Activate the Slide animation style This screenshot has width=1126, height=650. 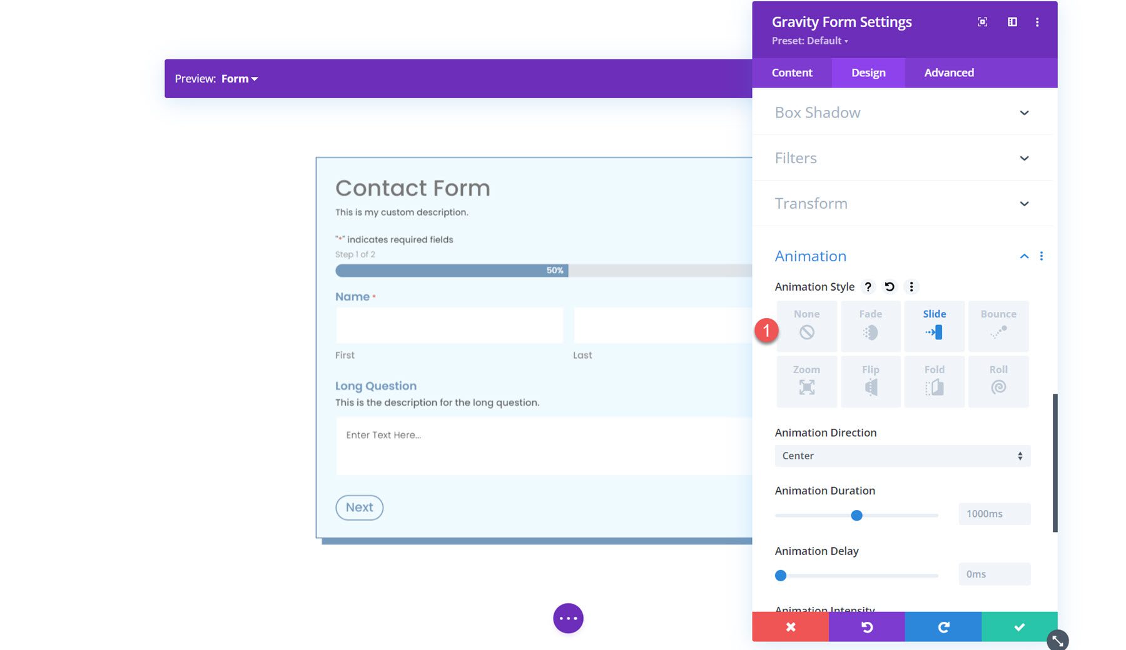point(934,326)
